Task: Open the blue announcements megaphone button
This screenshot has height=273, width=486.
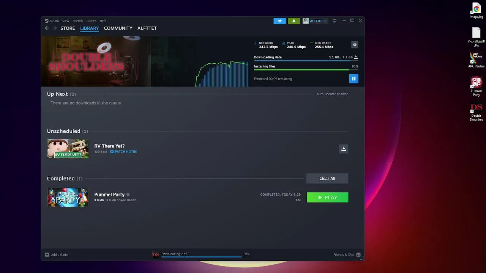Action: tap(279, 21)
